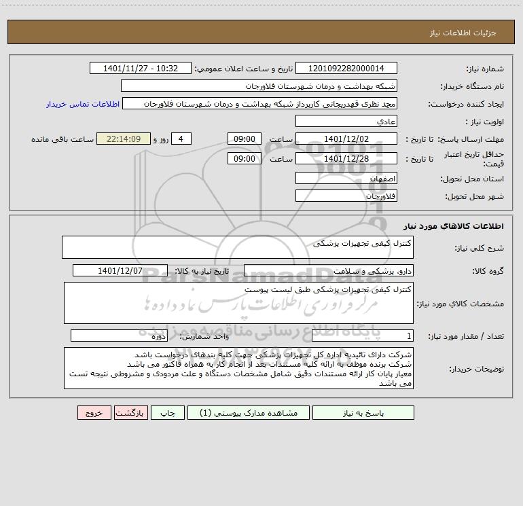Click the request creator name field
The image size is (523, 506).
point(260,103)
